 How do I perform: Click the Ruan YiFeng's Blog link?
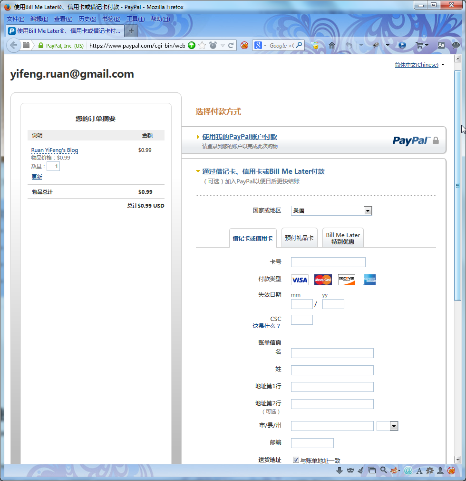[55, 150]
